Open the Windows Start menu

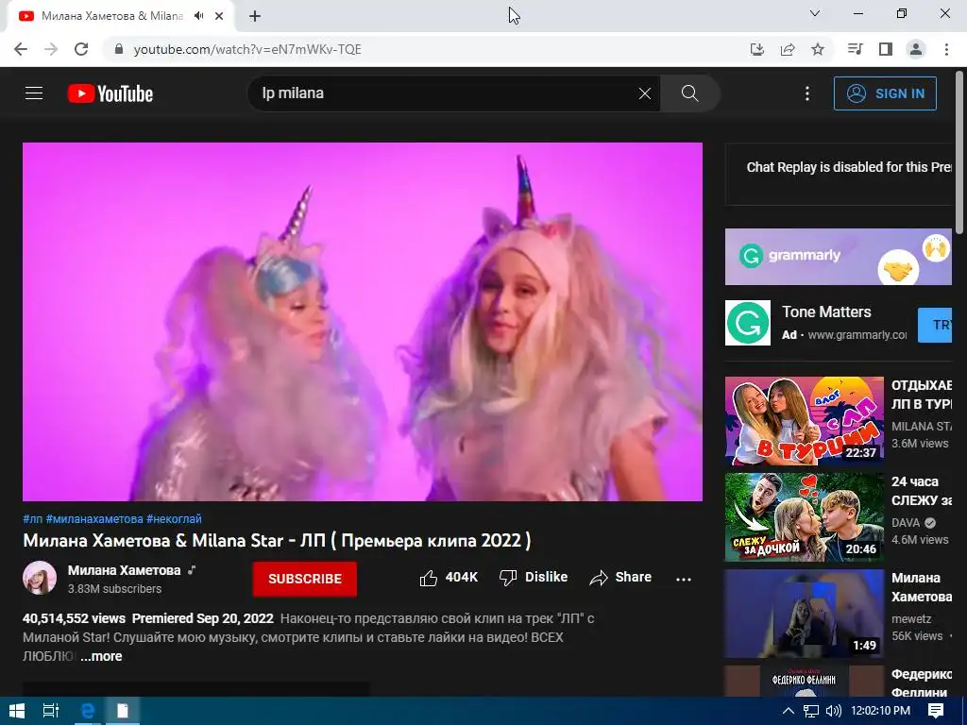click(17, 711)
